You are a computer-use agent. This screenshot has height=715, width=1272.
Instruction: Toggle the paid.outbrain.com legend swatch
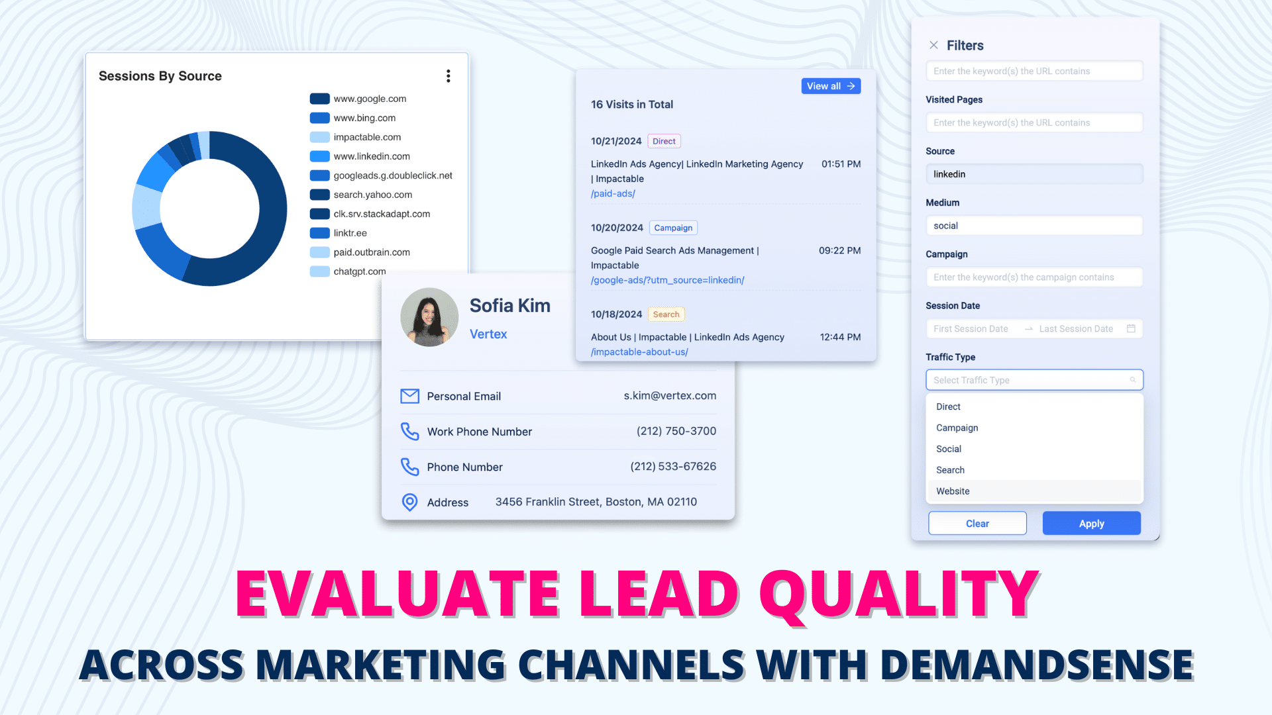coord(320,252)
